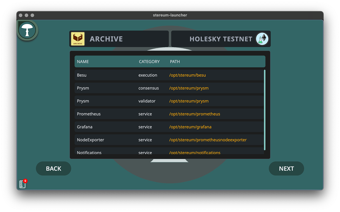This screenshot has height=212, width=340.
Task: Click the CATEGORY column header
Action: 149,61
